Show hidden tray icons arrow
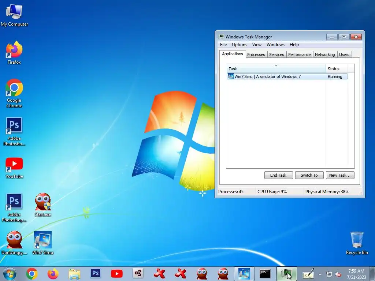The image size is (375, 281). 320,274
